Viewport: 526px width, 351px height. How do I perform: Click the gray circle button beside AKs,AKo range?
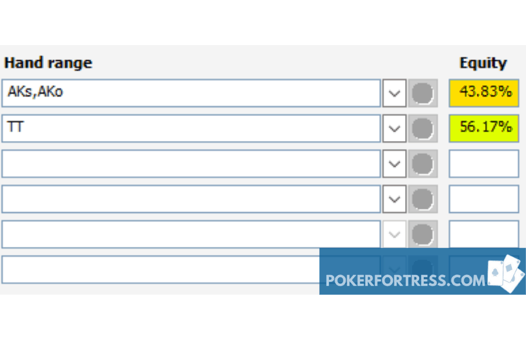coord(423,93)
